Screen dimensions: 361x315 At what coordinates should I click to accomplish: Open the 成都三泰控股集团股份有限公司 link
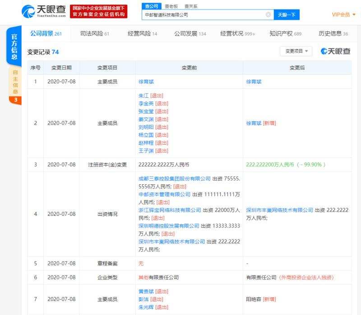click(174, 178)
